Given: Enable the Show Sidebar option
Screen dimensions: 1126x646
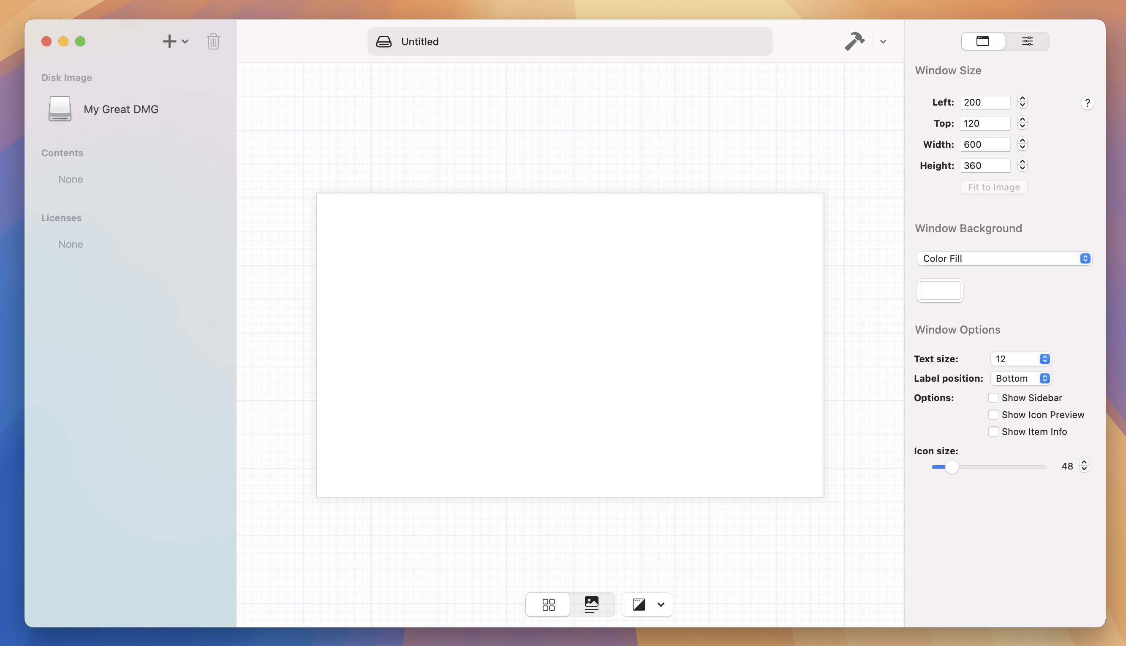Looking at the screenshot, I should click(x=993, y=398).
